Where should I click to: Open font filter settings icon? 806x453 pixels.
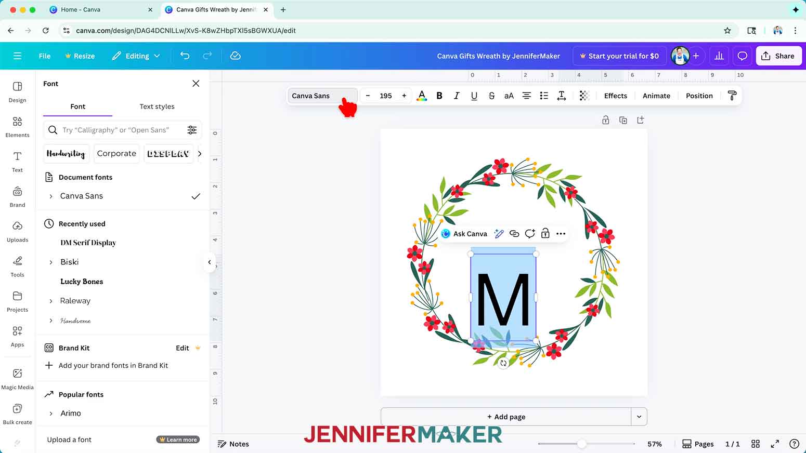click(192, 130)
